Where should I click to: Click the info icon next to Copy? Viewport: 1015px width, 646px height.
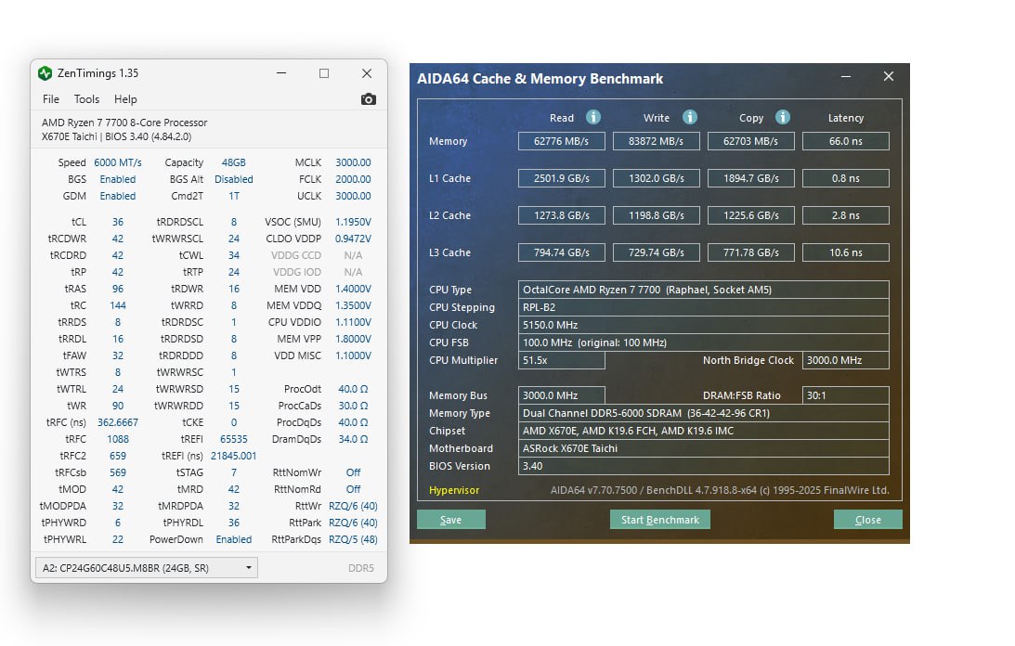click(x=783, y=117)
